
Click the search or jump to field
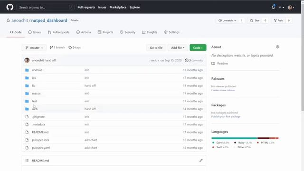(x=46, y=8)
